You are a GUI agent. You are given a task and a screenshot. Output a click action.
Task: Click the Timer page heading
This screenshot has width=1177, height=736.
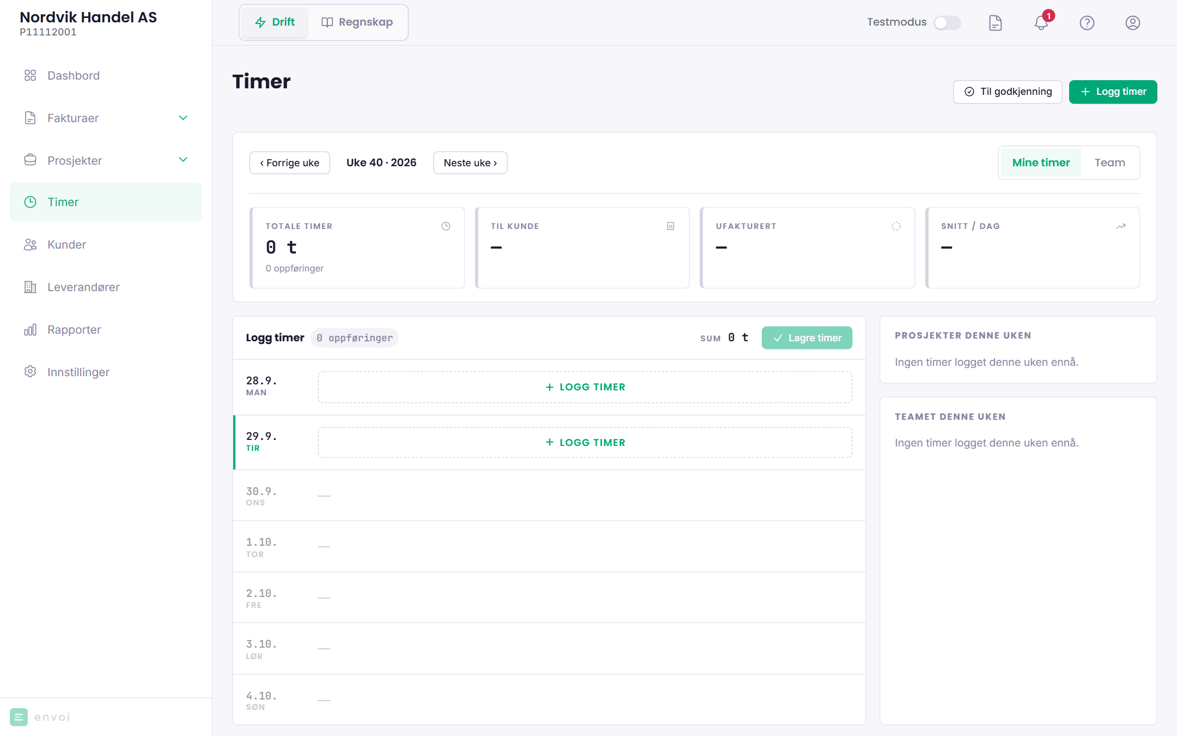point(262,82)
